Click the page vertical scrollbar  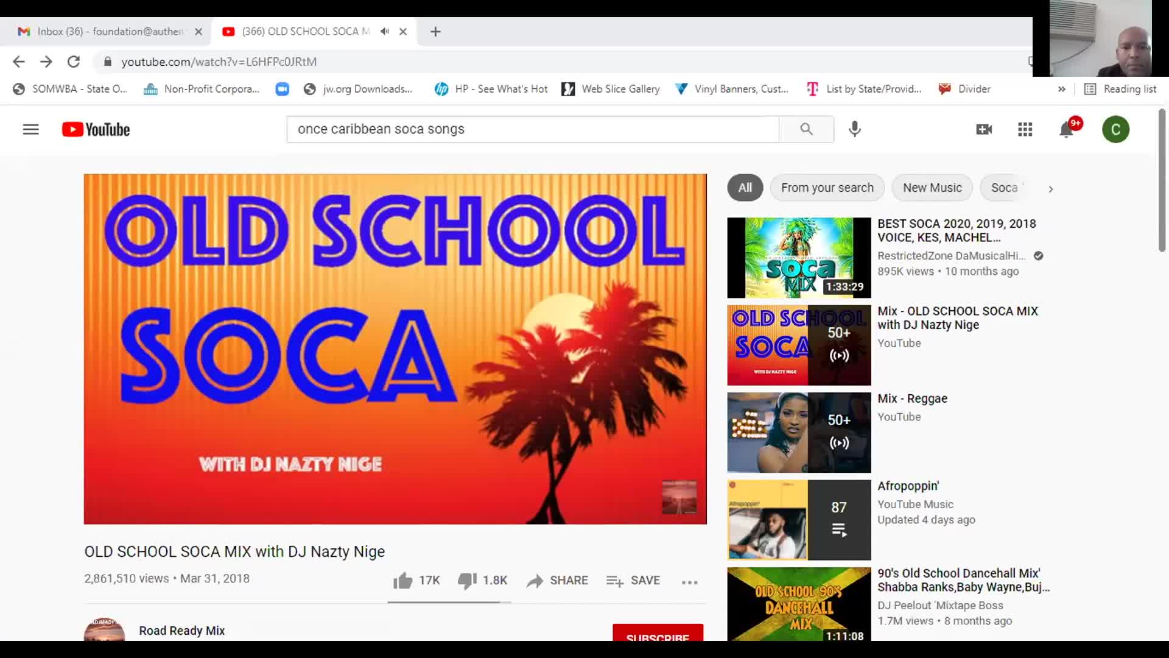tap(1162, 180)
